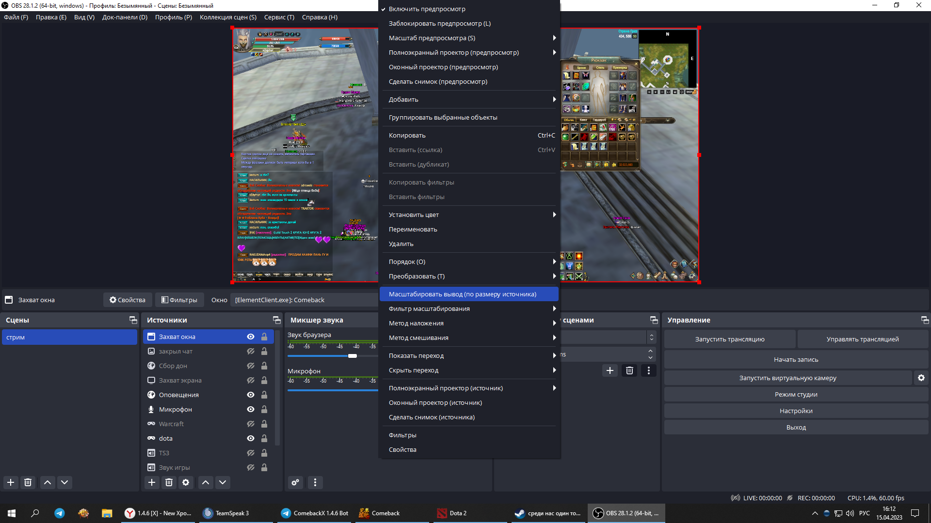Hide the Захват окна source
This screenshot has height=523, width=931.
[251, 337]
